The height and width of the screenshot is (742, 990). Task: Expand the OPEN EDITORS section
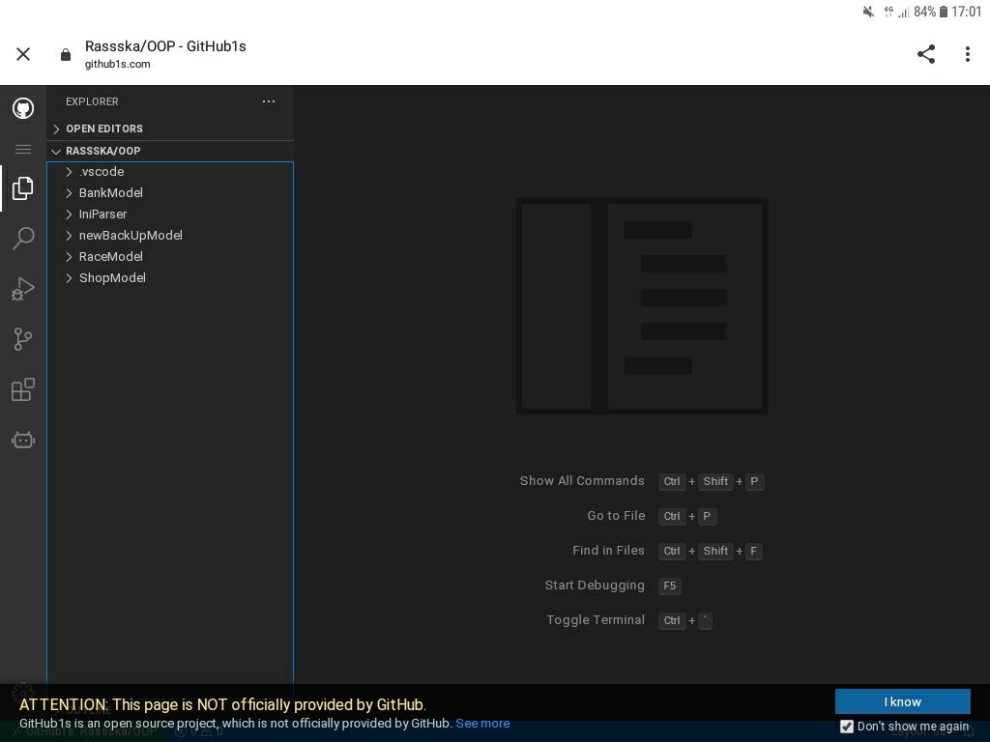(x=170, y=128)
